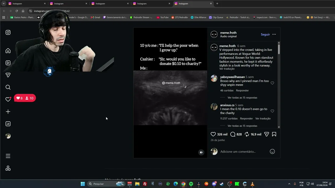335x188 pixels.
Task: Open the yaboywasilhassan profile link
Action: 232,77
